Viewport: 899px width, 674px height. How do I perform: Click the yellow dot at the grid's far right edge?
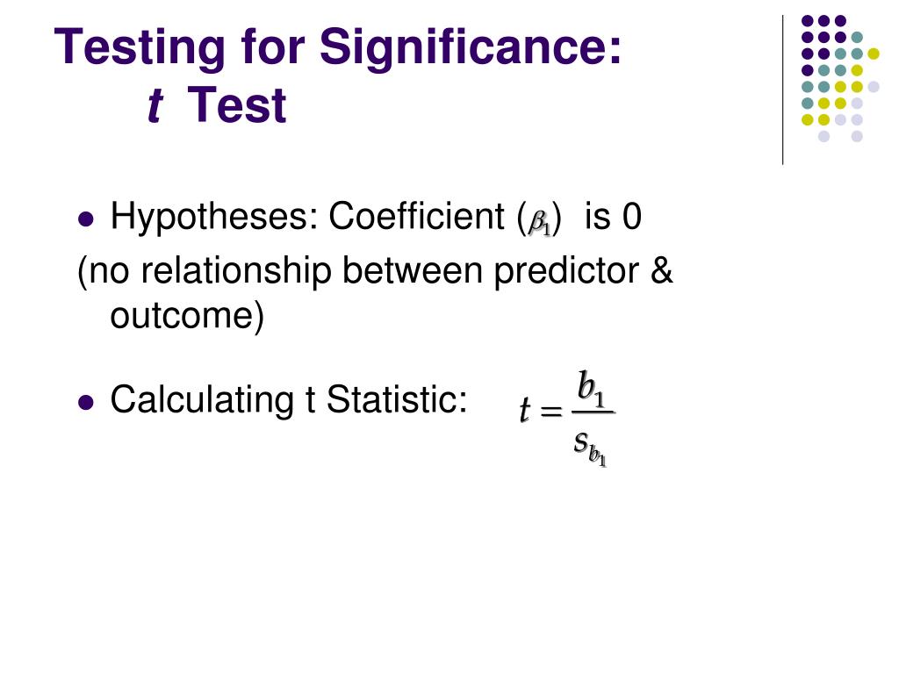874,54
